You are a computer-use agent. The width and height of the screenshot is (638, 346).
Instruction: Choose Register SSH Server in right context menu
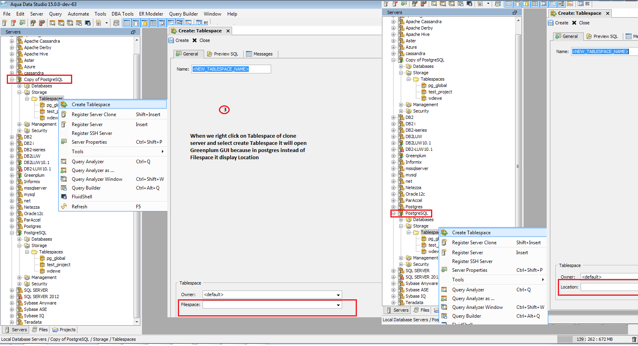[493, 261]
